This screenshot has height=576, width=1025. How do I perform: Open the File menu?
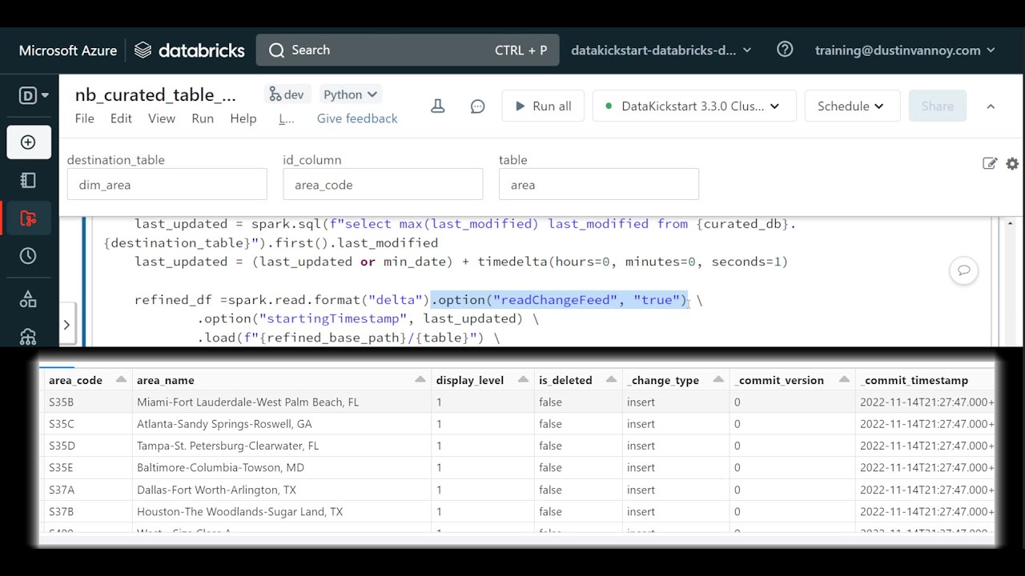tap(84, 118)
